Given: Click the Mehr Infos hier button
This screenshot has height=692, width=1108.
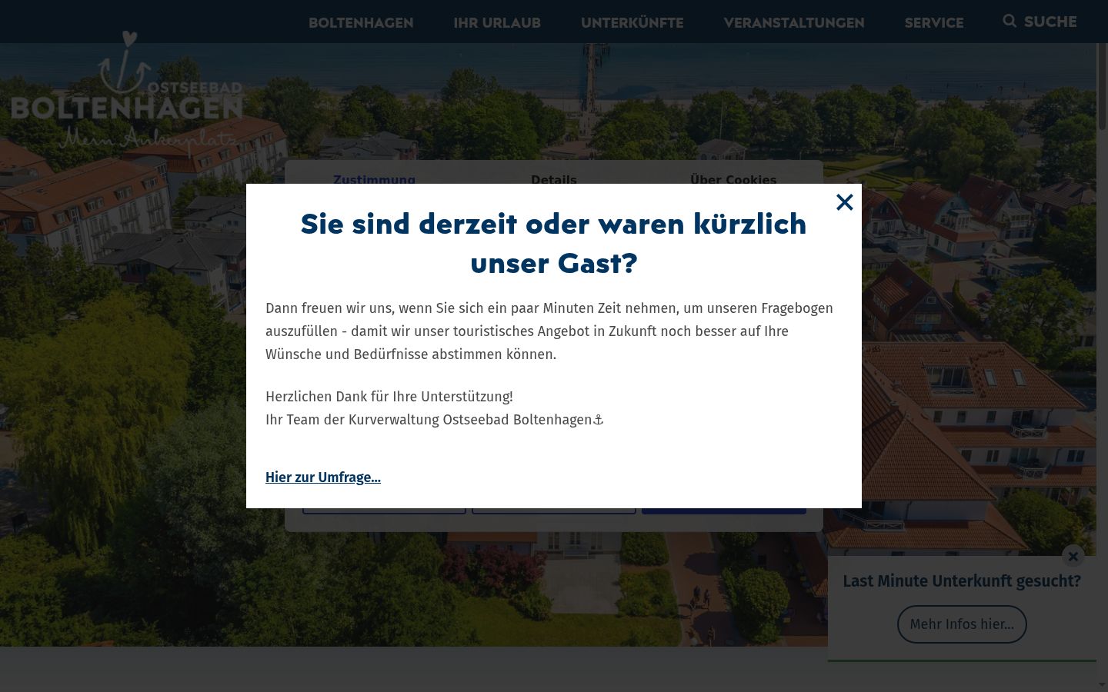Looking at the screenshot, I should [x=962, y=624].
